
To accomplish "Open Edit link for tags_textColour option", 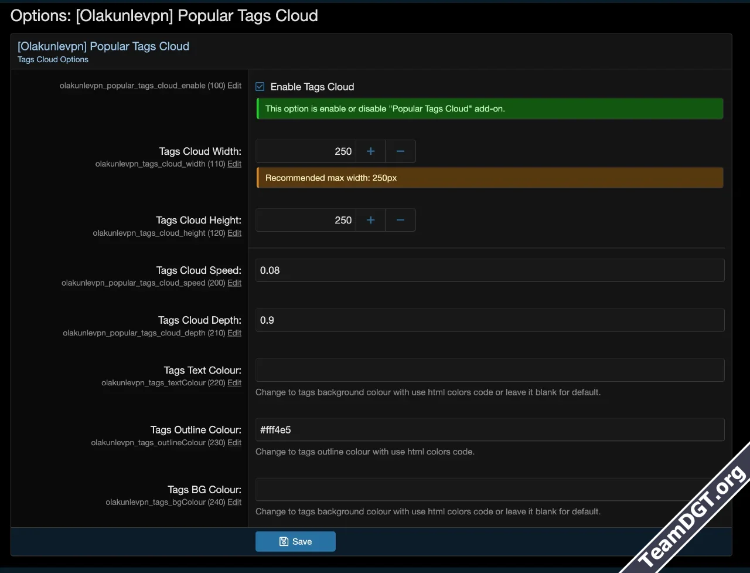I will [x=234, y=383].
